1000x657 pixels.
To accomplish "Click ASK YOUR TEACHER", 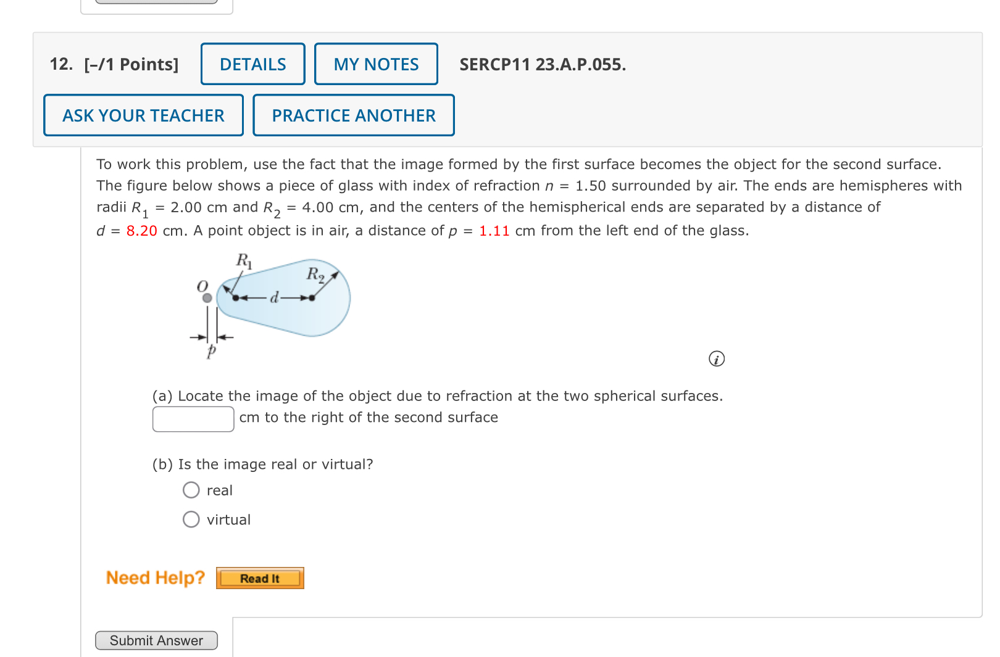I will click(143, 115).
